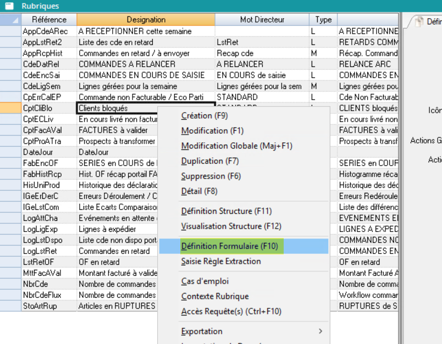Click the Mot Directeur column header
This screenshot has height=344, width=442.
click(262, 20)
